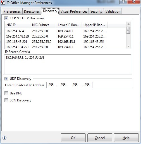Select the row with NIC IP 192.168.43.201

(x=65, y=41)
